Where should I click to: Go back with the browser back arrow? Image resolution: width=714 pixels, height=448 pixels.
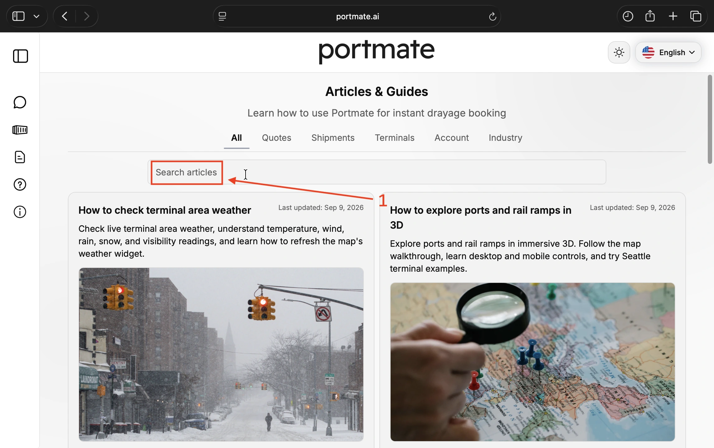[x=64, y=16]
